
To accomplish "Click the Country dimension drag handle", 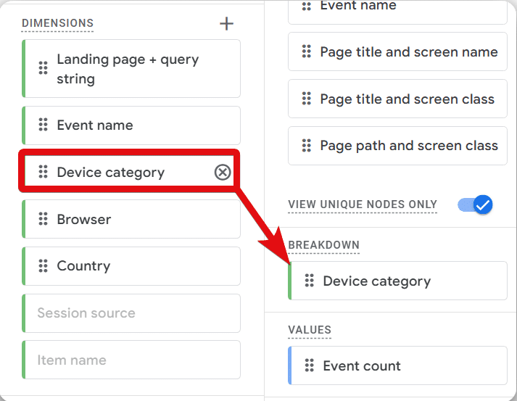I will pos(44,266).
